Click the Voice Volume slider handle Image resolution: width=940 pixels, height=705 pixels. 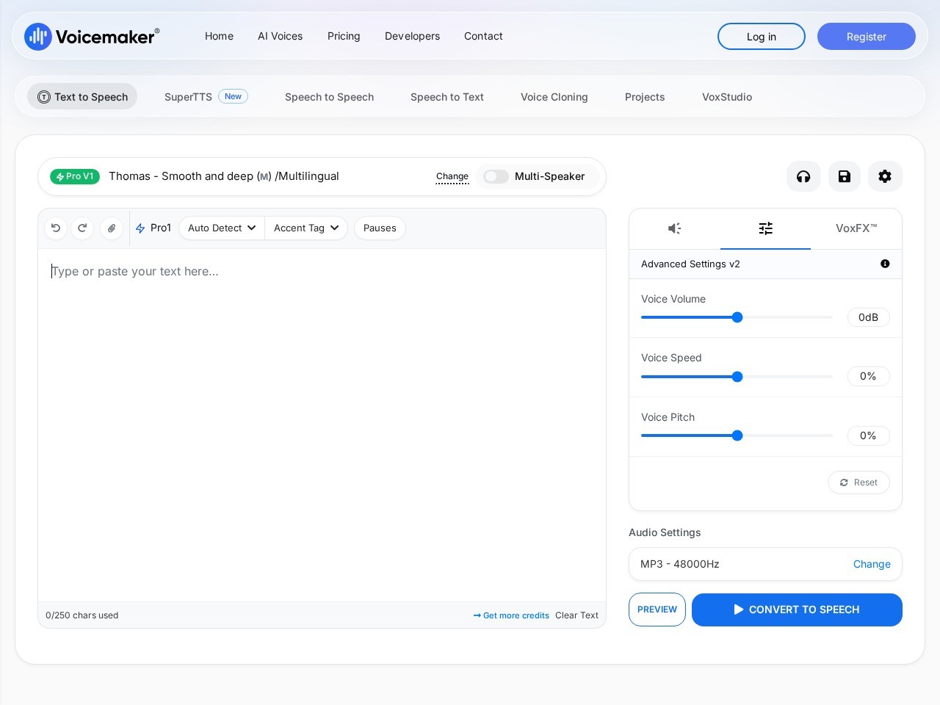tap(737, 317)
